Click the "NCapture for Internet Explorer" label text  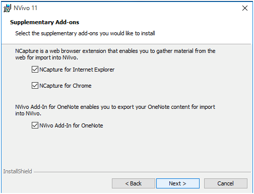pyautogui.click(x=77, y=70)
